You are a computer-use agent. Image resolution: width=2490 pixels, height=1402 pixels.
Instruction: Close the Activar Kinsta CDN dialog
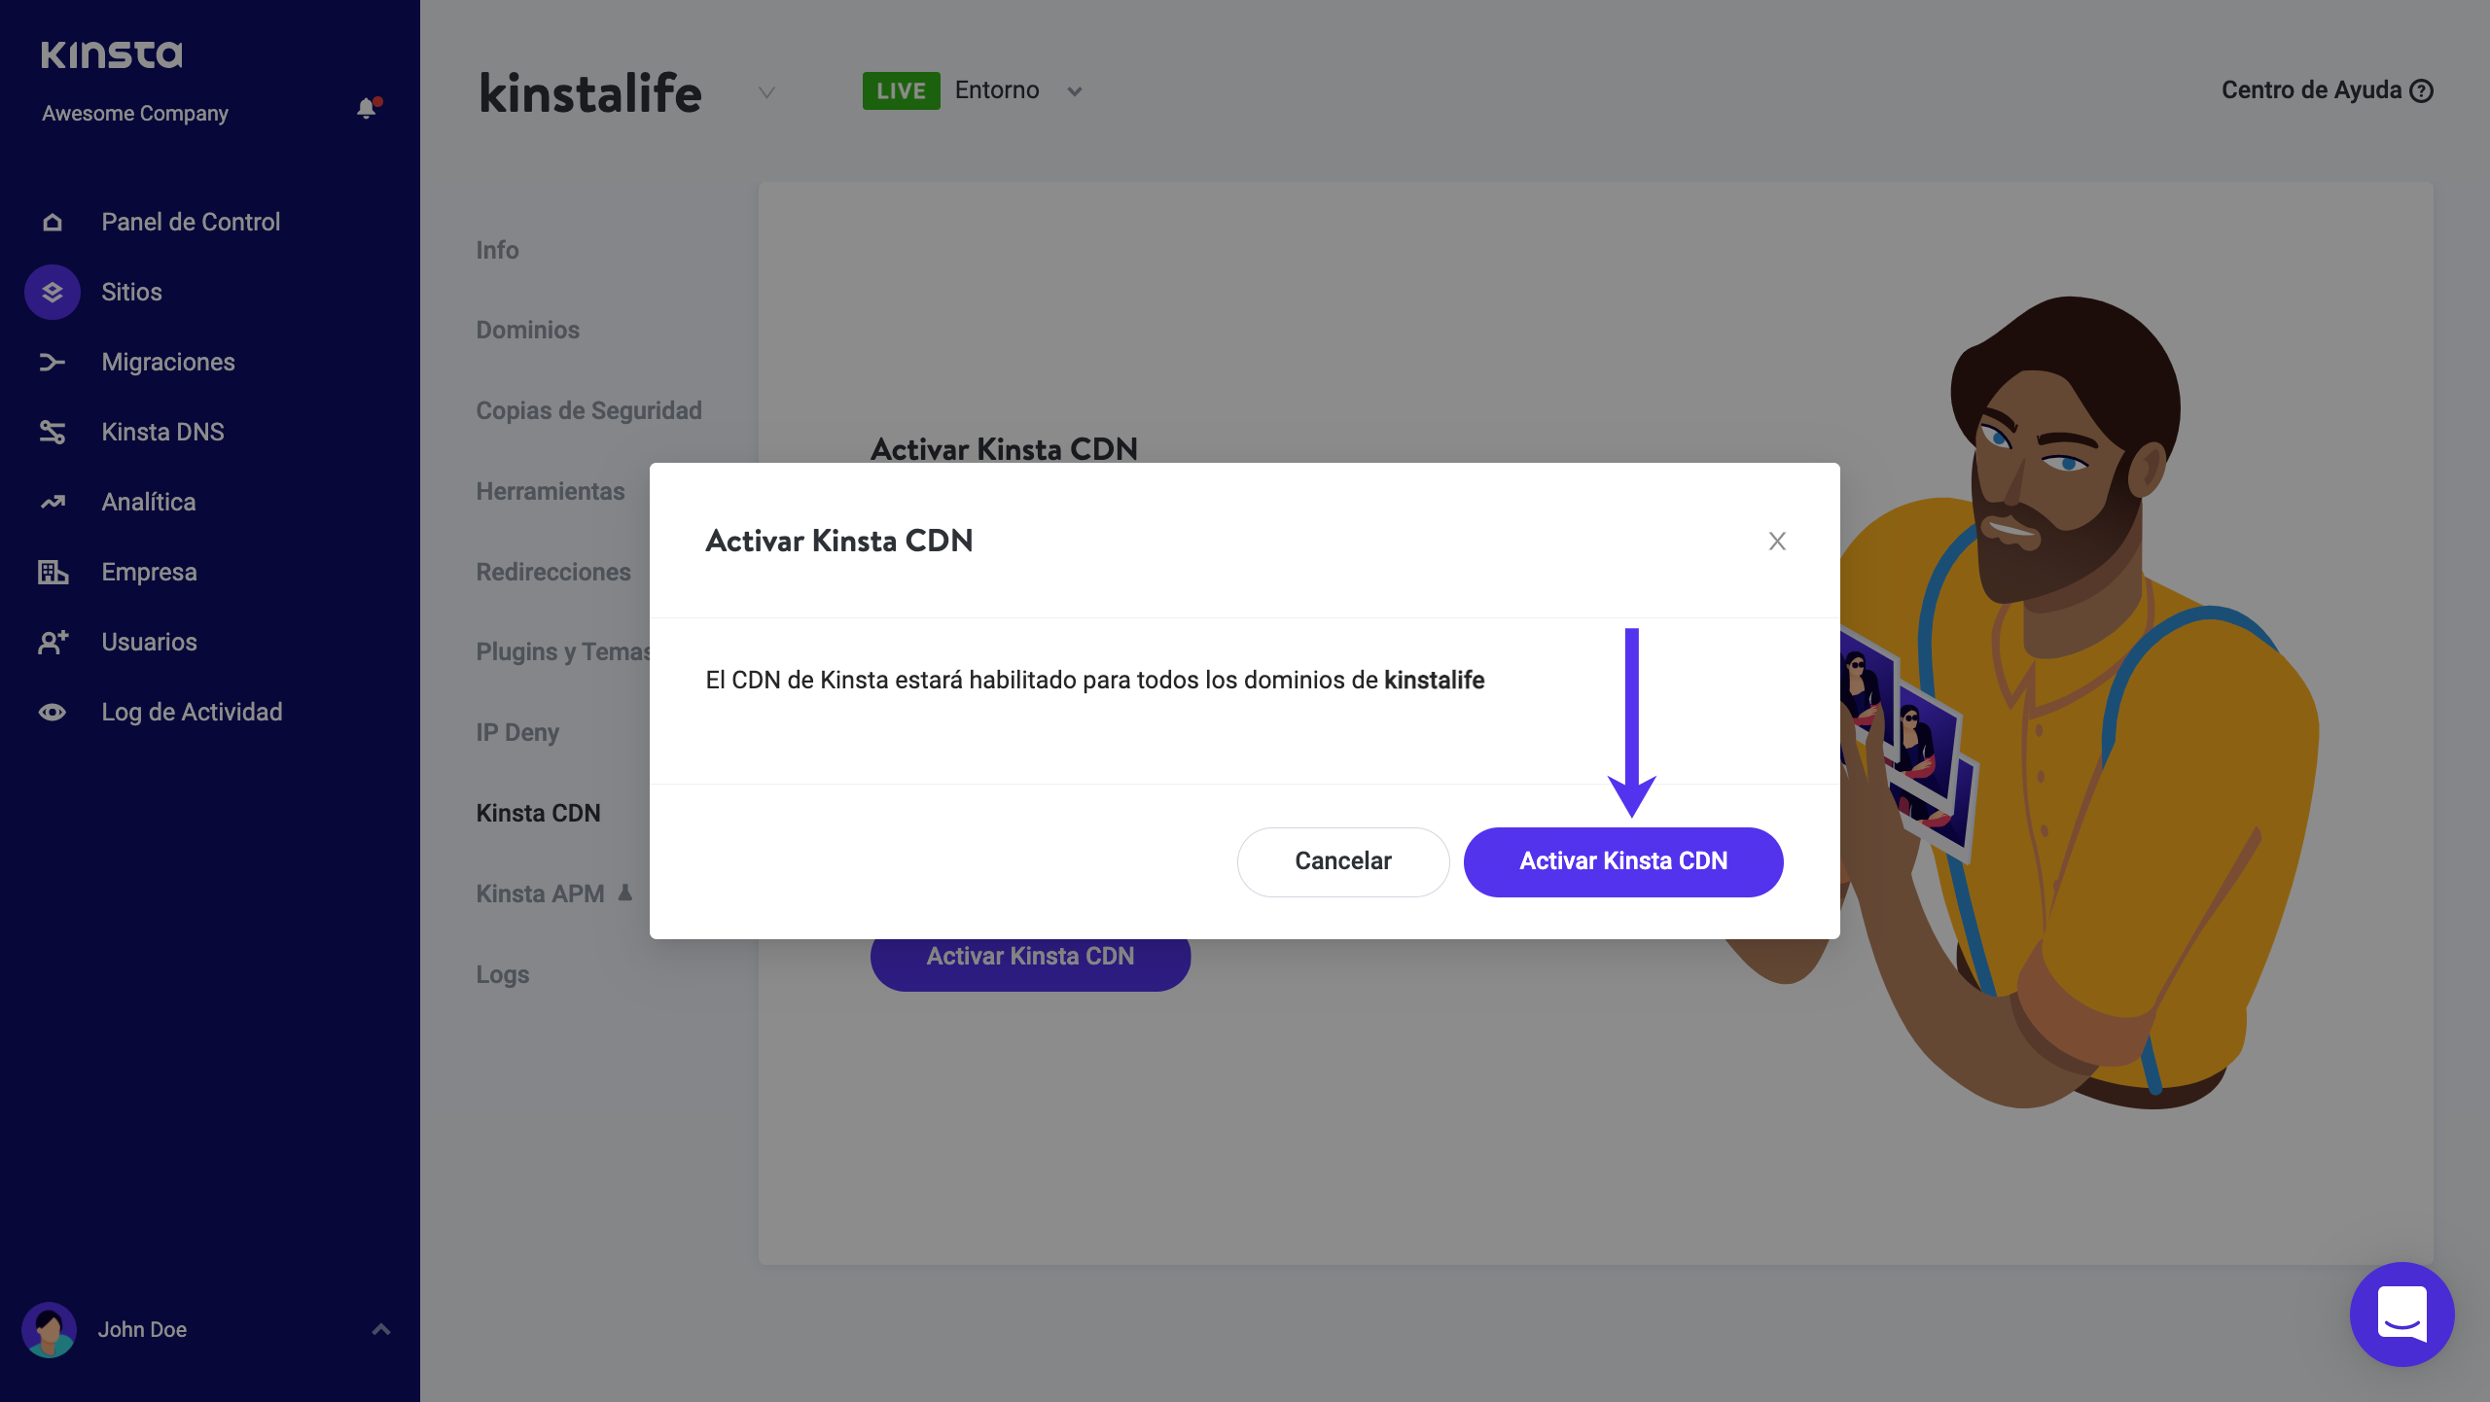coord(1777,542)
